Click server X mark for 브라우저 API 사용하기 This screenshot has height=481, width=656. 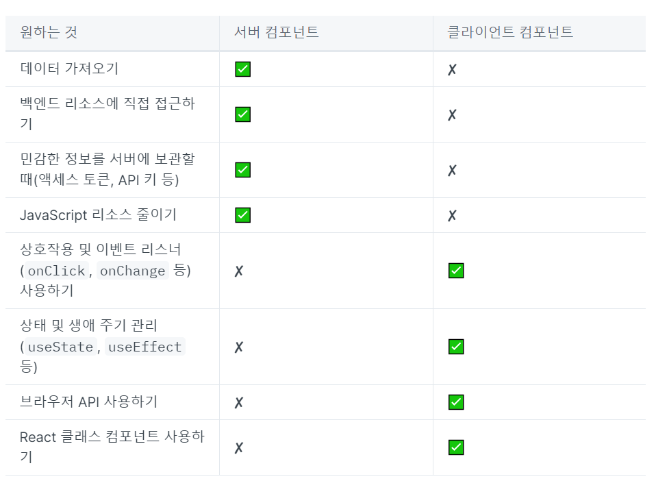(238, 403)
